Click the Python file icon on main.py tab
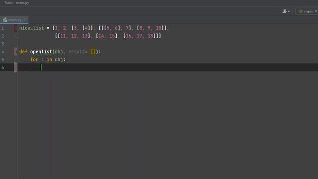The image size is (318, 179). (x=5, y=20)
